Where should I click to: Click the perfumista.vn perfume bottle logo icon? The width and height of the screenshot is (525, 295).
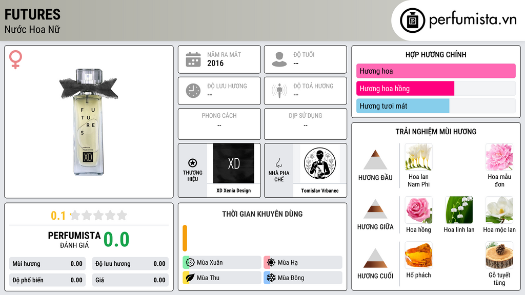tap(412, 20)
